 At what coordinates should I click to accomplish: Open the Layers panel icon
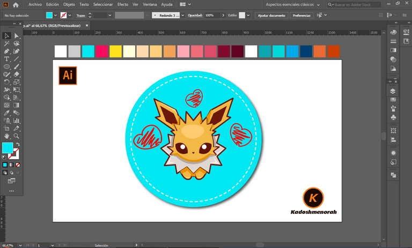pyautogui.click(x=393, y=91)
